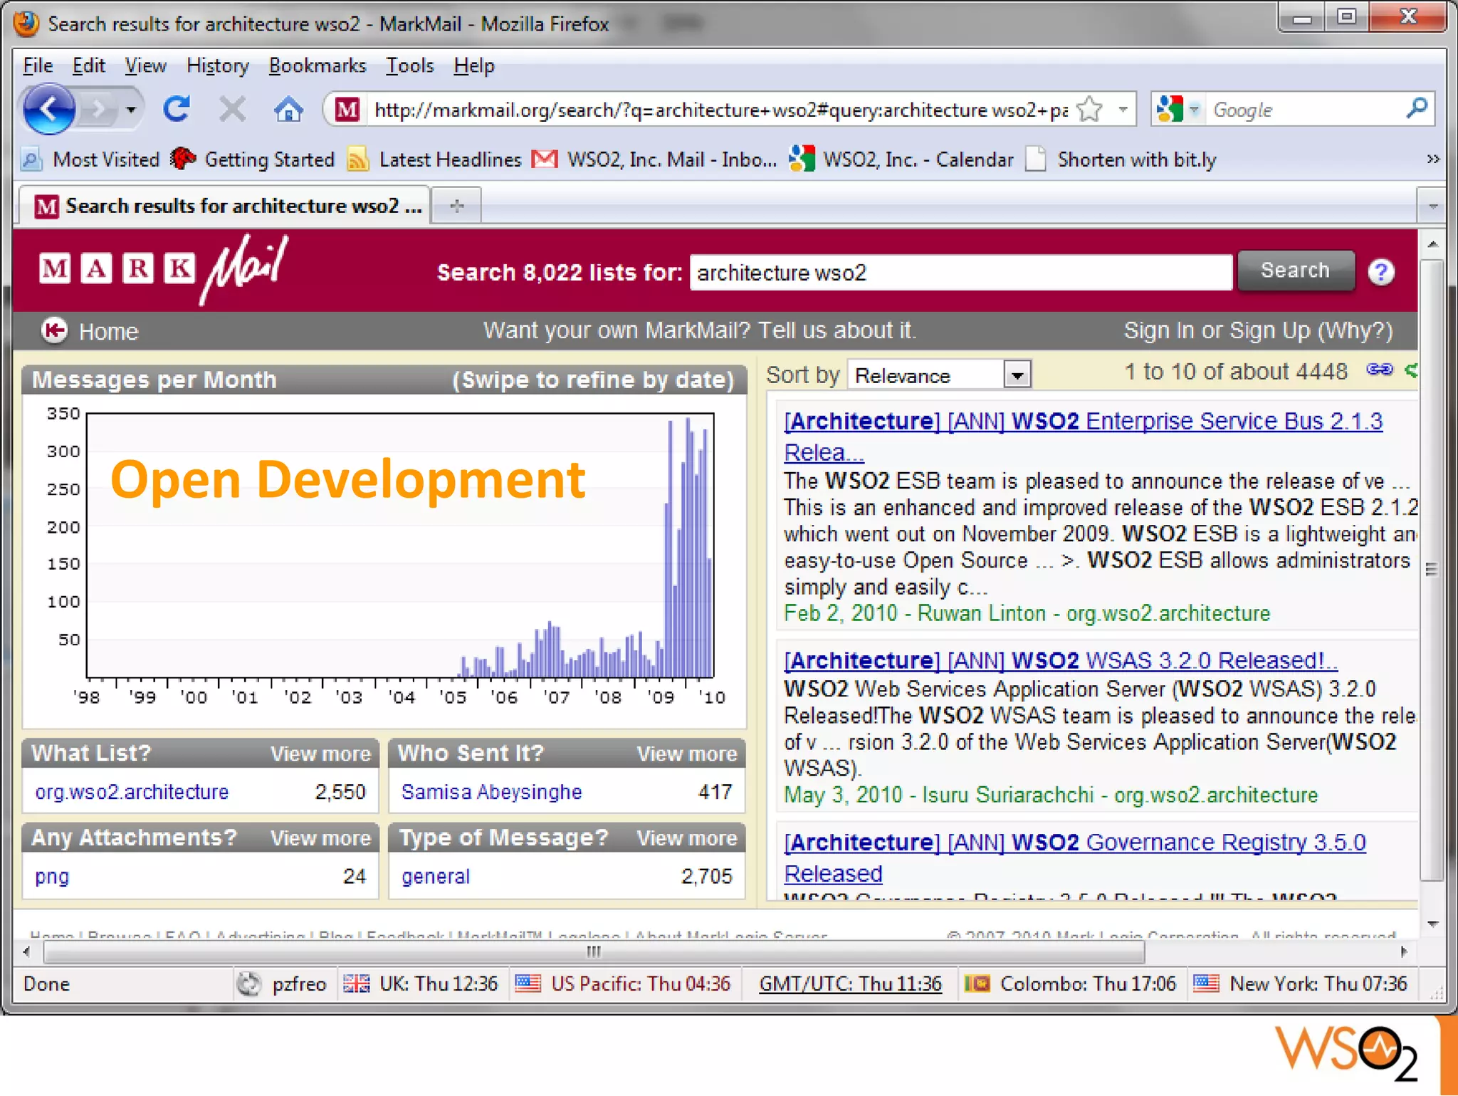
Task: Open the address bar URL history dropdown
Action: pos(1123,110)
